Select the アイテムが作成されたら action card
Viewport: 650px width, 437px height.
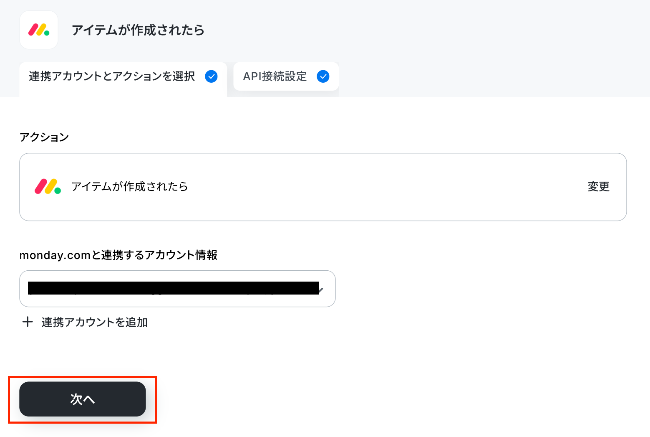323,187
